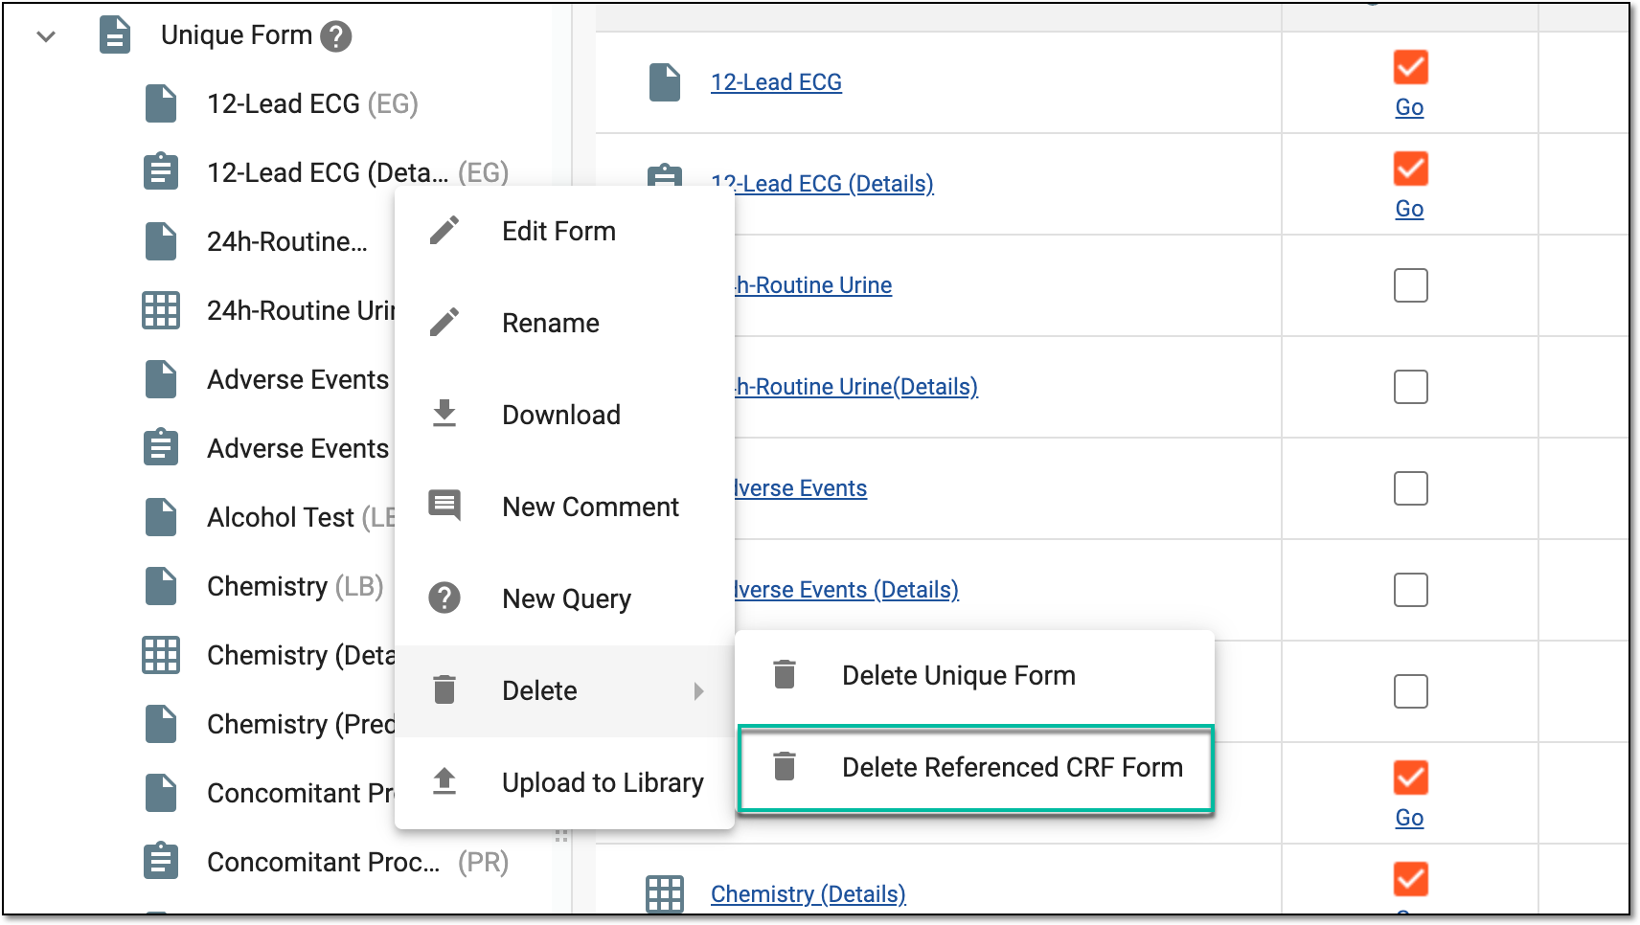The image size is (1640, 925).
Task: Click the upload arrow icon for Upload to Library
Action: click(444, 781)
